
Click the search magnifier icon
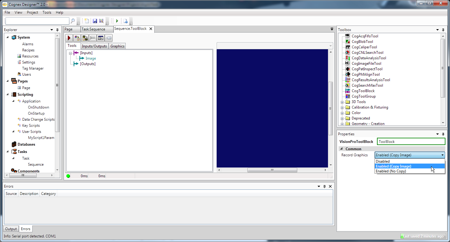point(73,21)
